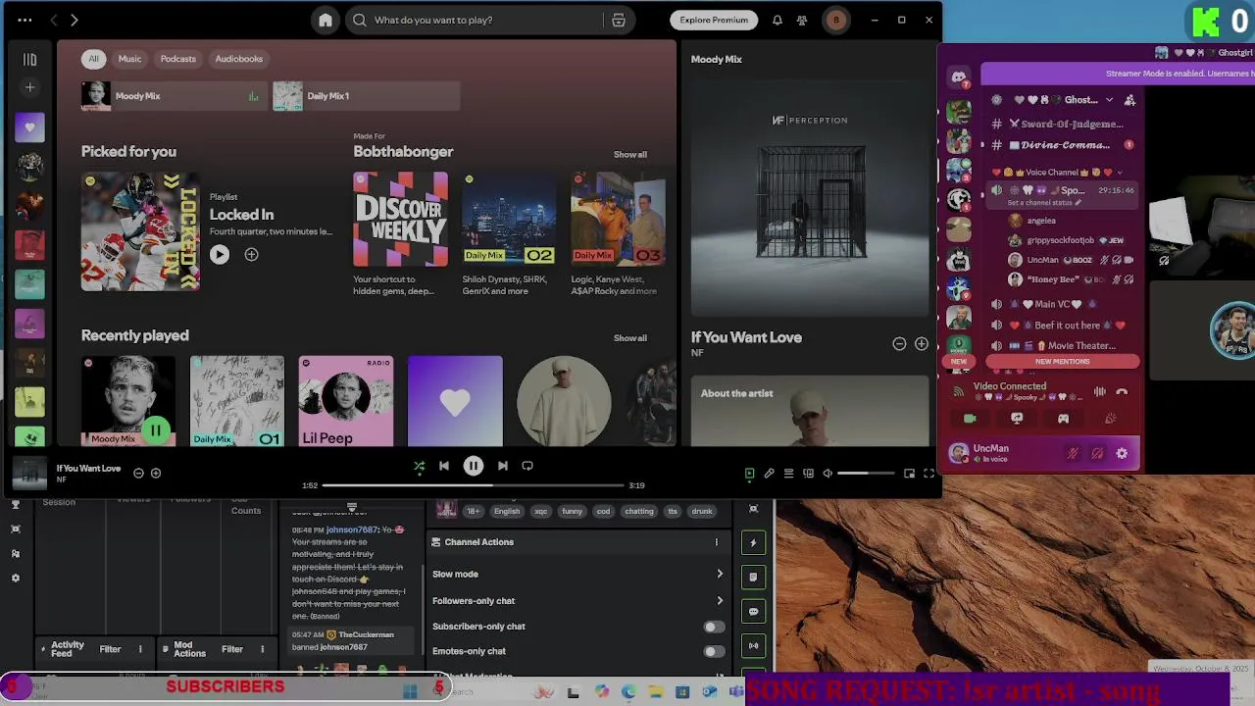Skip to next track

point(503,466)
